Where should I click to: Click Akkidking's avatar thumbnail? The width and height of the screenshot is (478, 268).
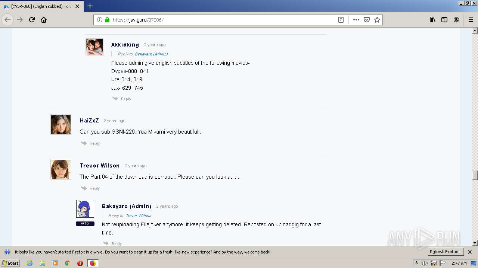[94, 47]
